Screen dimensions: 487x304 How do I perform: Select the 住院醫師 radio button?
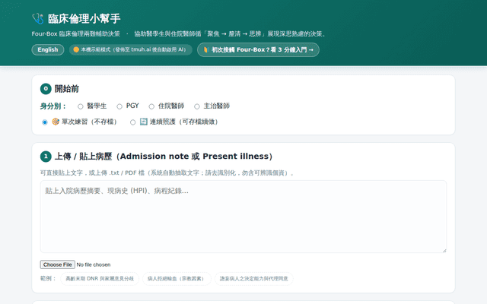tap(151, 106)
